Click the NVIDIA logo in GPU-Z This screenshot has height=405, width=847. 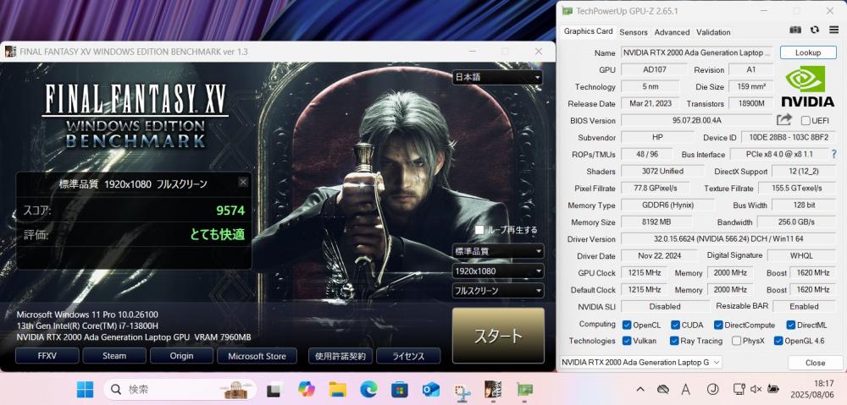tap(808, 85)
